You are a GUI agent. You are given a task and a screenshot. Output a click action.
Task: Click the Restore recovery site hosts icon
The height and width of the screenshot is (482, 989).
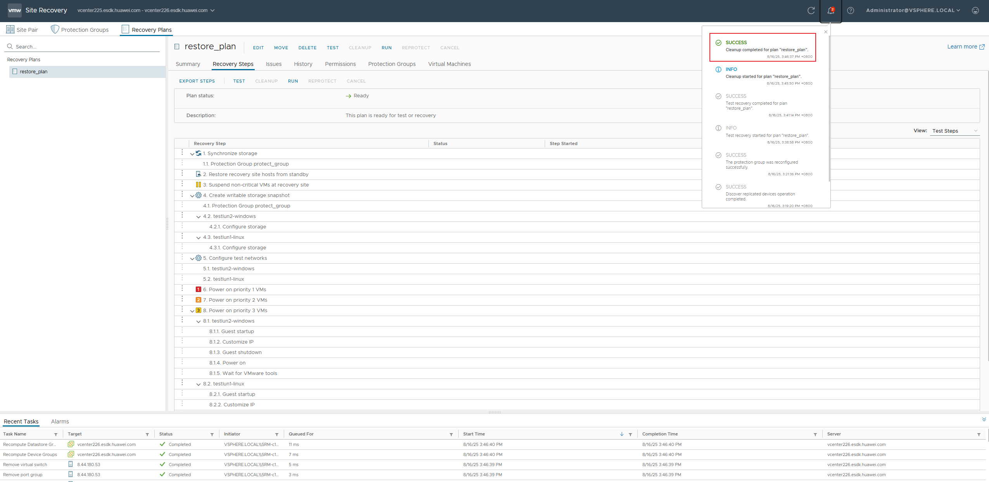[x=198, y=174]
